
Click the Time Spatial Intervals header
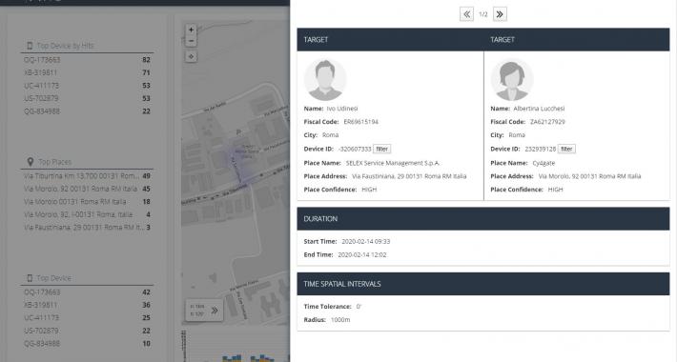[x=483, y=284]
